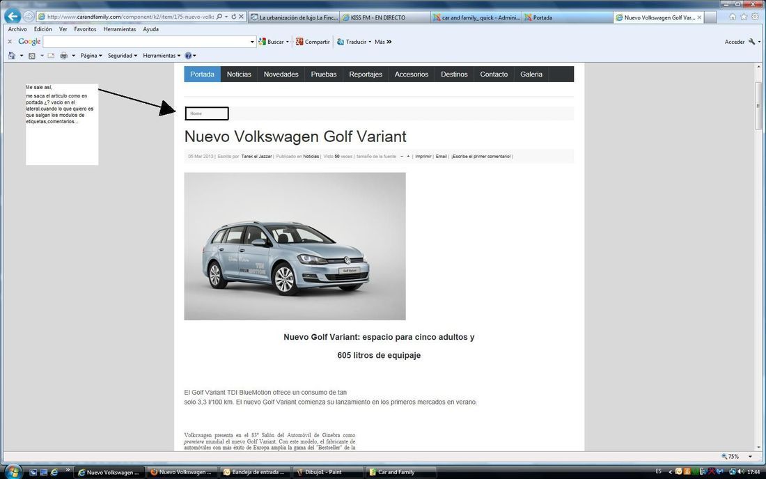Click the Buscar button on Google toolbar
The height and width of the screenshot is (479, 766).
point(271,42)
